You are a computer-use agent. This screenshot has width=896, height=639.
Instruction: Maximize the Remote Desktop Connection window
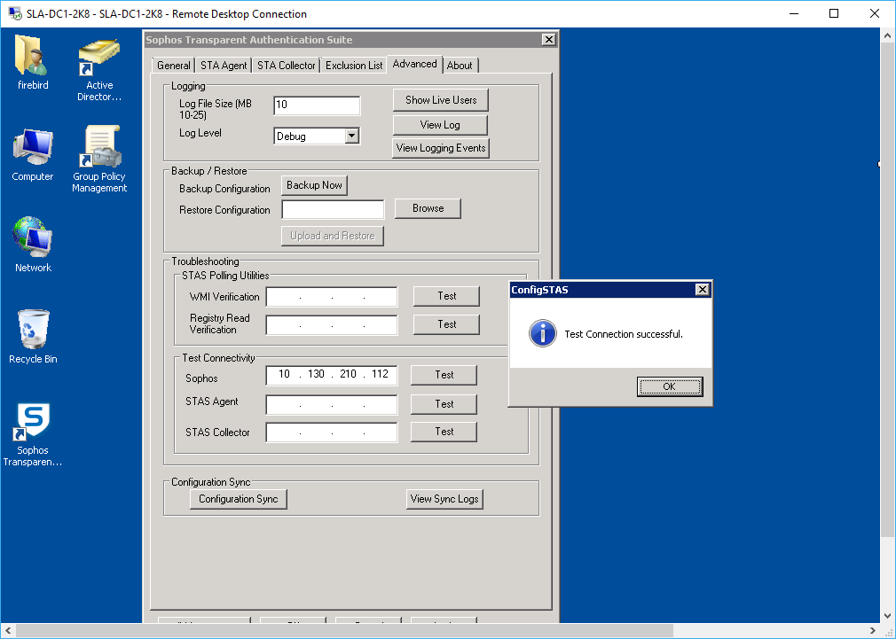click(x=834, y=13)
